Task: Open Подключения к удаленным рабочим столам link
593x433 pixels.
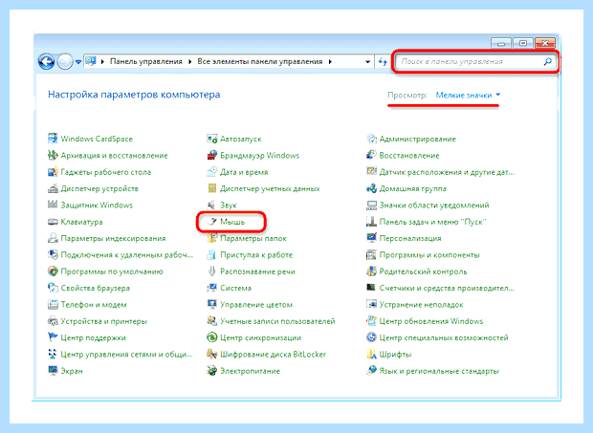Action: [126, 255]
